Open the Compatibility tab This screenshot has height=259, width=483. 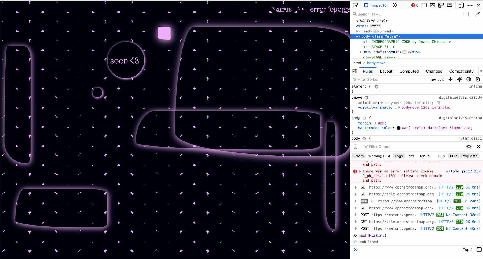[461, 71]
